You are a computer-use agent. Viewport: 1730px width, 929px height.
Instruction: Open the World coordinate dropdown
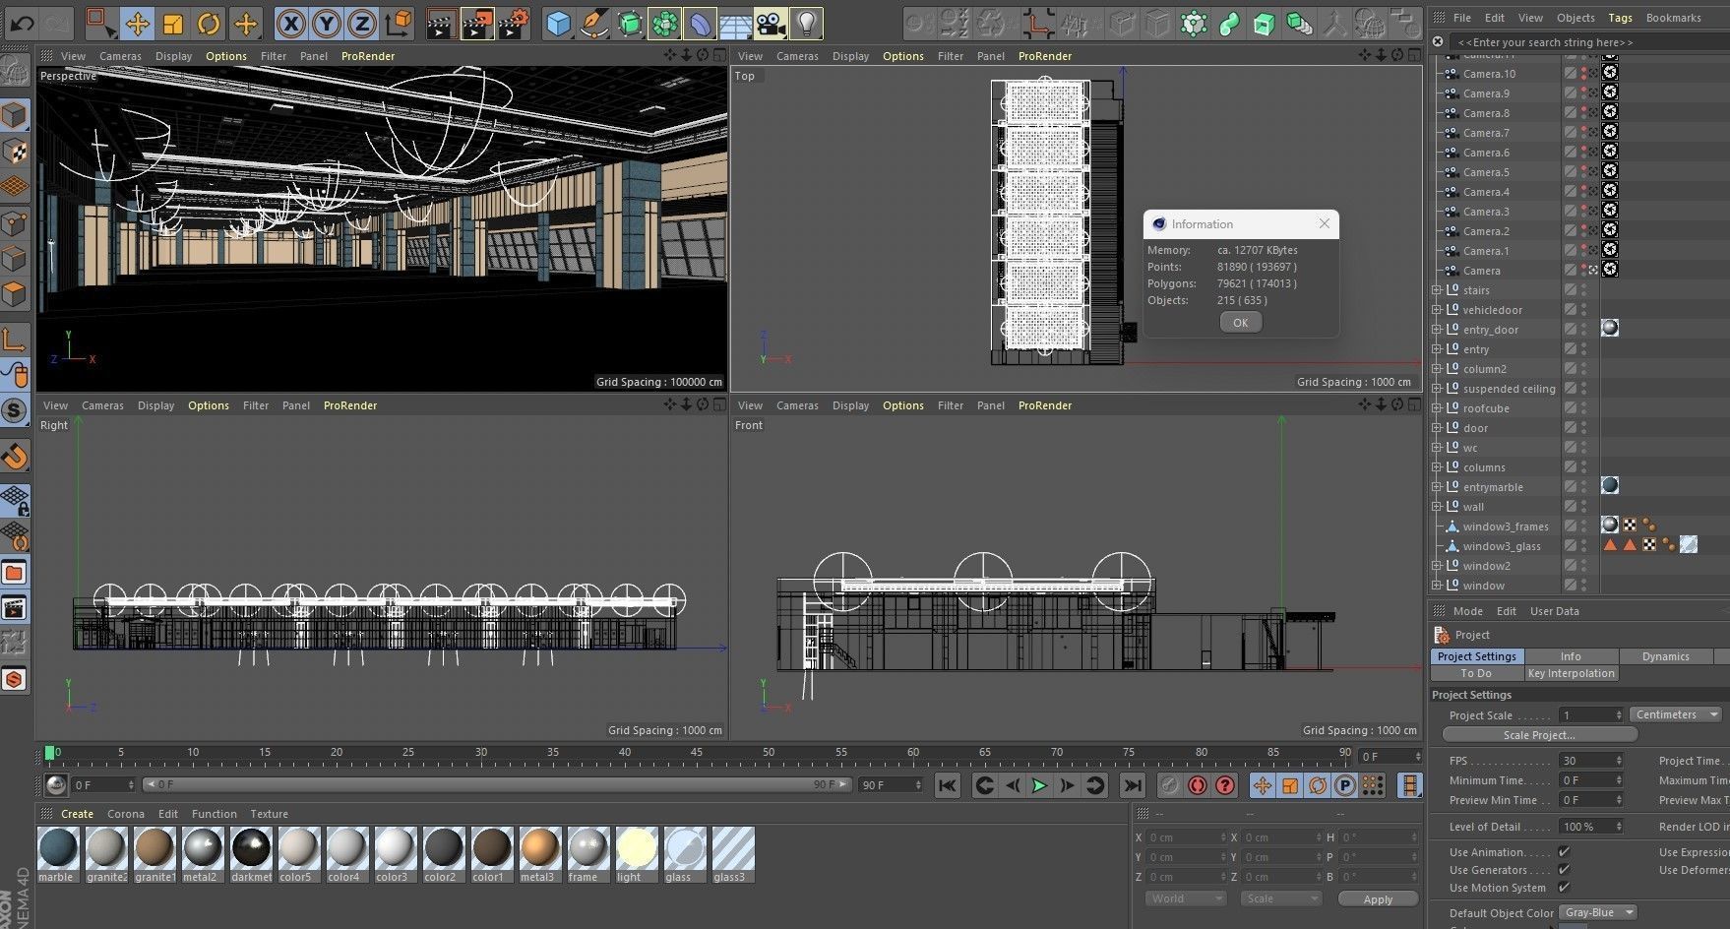coord(1185,898)
